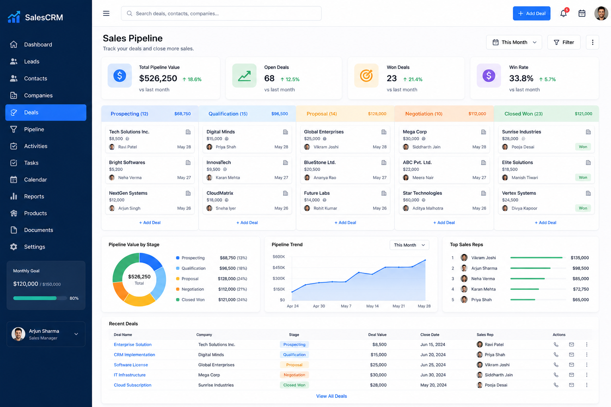Image resolution: width=611 pixels, height=407 pixels.
Task: Expand the This Month date dropdown
Action: pyautogui.click(x=514, y=42)
